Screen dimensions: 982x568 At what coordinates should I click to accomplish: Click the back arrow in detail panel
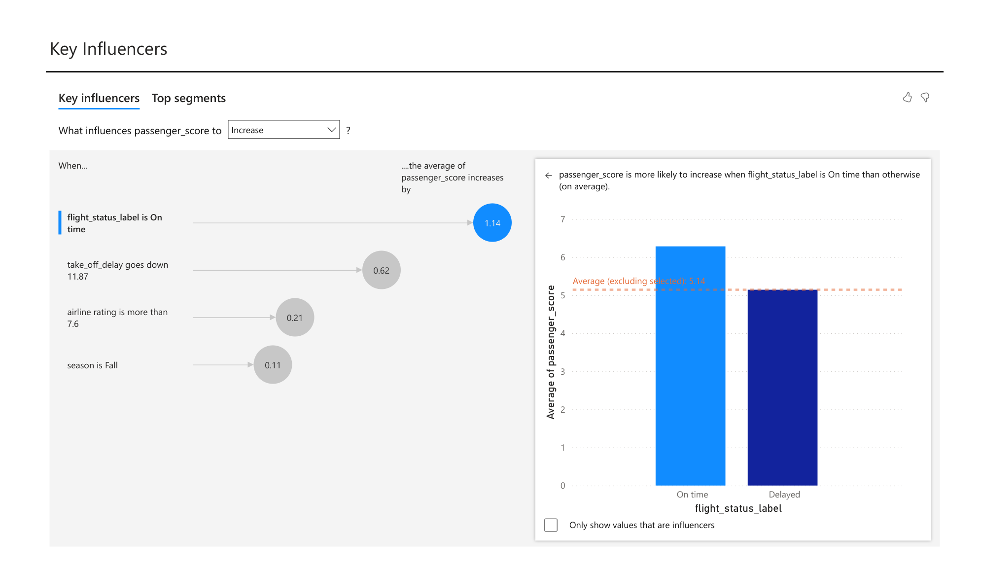(x=549, y=176)
